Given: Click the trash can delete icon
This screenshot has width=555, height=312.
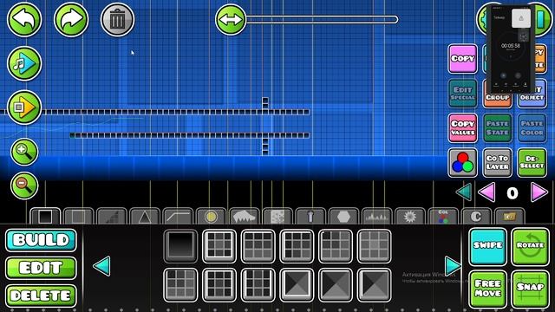Looking at the screenshot, I should pos(118,20).
